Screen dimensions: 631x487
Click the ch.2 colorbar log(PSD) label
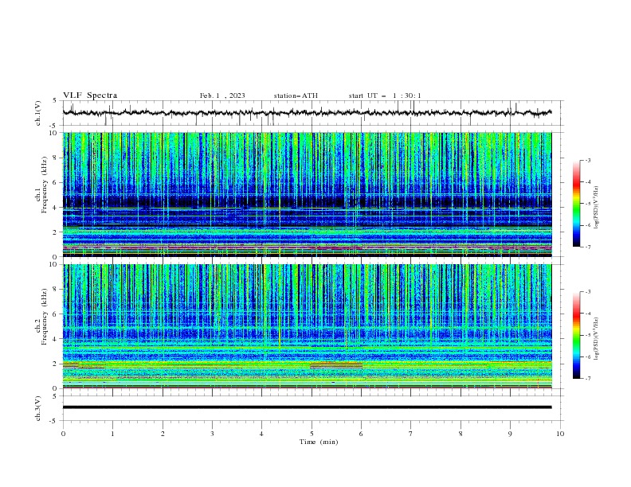(596, 339)
